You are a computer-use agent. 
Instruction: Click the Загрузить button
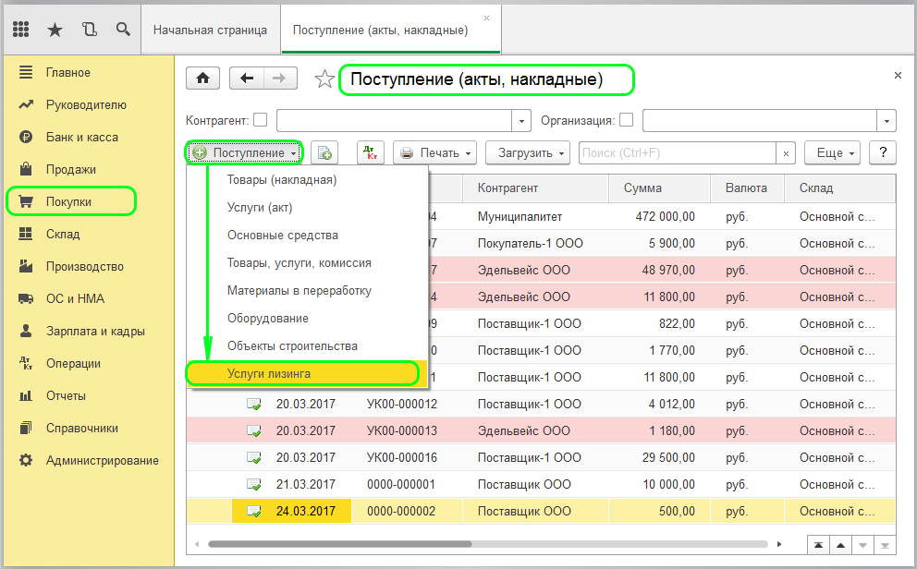coord(532,152)
